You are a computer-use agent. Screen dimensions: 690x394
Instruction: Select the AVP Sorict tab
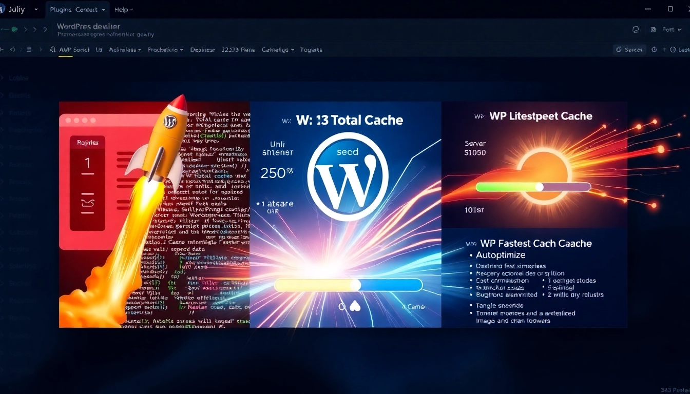coord(74,50)
